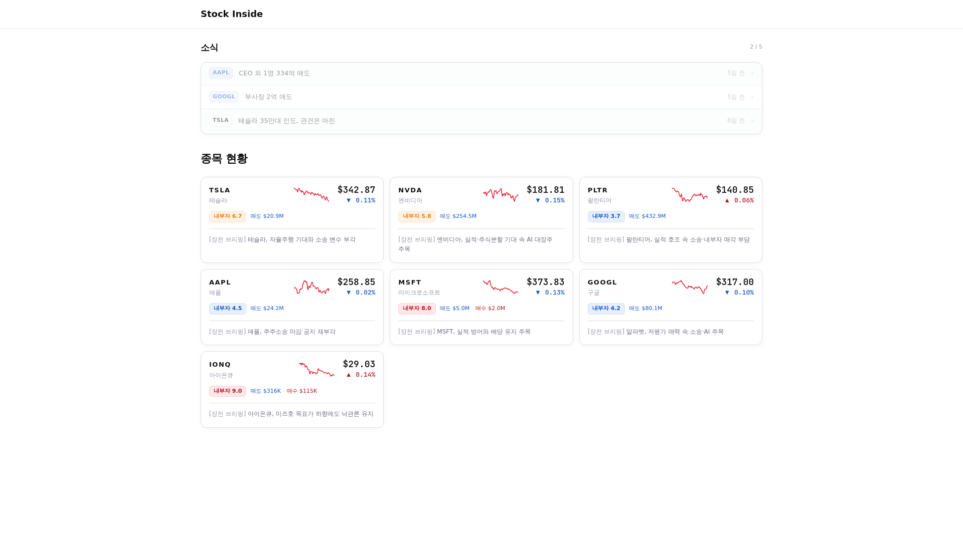
Task: Click the 소식 section heading
Action: coord(209,48)
